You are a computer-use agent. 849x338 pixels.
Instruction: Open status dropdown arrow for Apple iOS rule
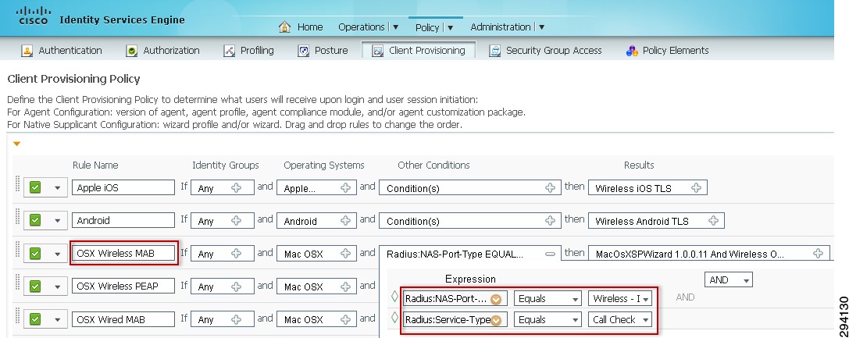(57, 188)
